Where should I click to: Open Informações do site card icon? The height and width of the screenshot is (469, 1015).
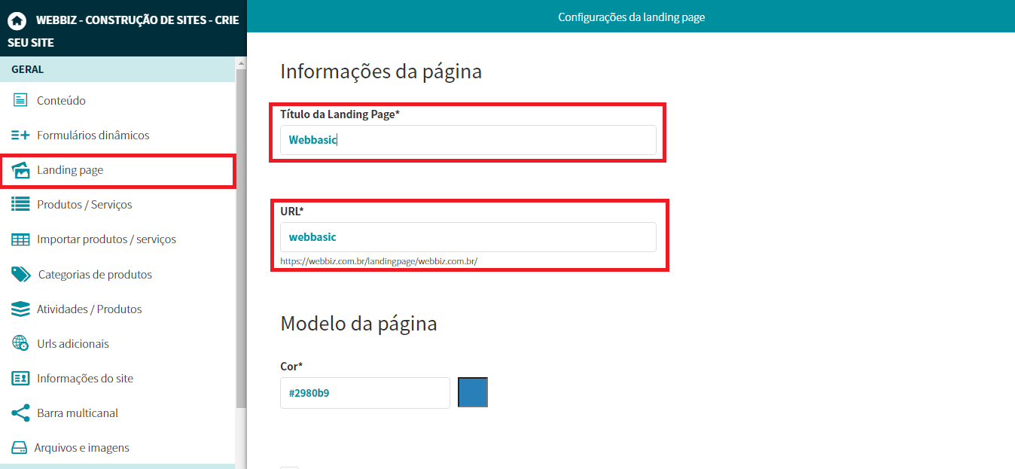point(20,378)
